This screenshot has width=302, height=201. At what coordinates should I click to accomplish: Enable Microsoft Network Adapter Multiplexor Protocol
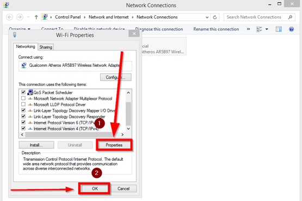click(x=23, y=98)
